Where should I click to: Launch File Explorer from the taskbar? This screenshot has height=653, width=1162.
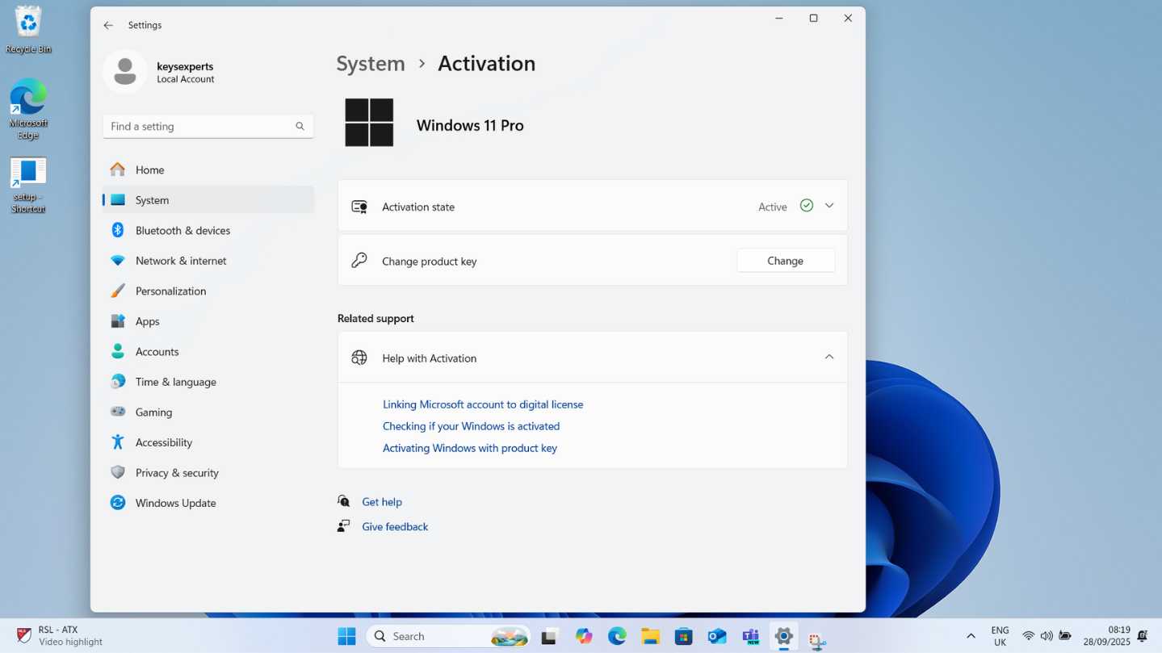click(x=650, y=636)
